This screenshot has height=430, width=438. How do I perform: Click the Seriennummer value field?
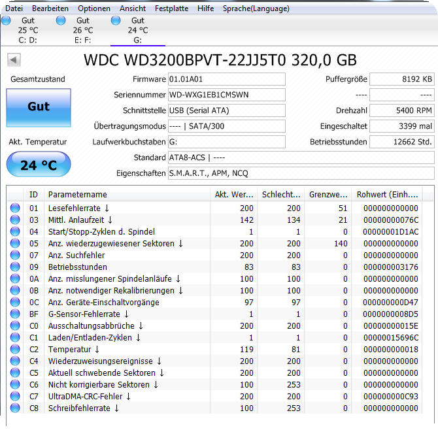click(226, 95)
